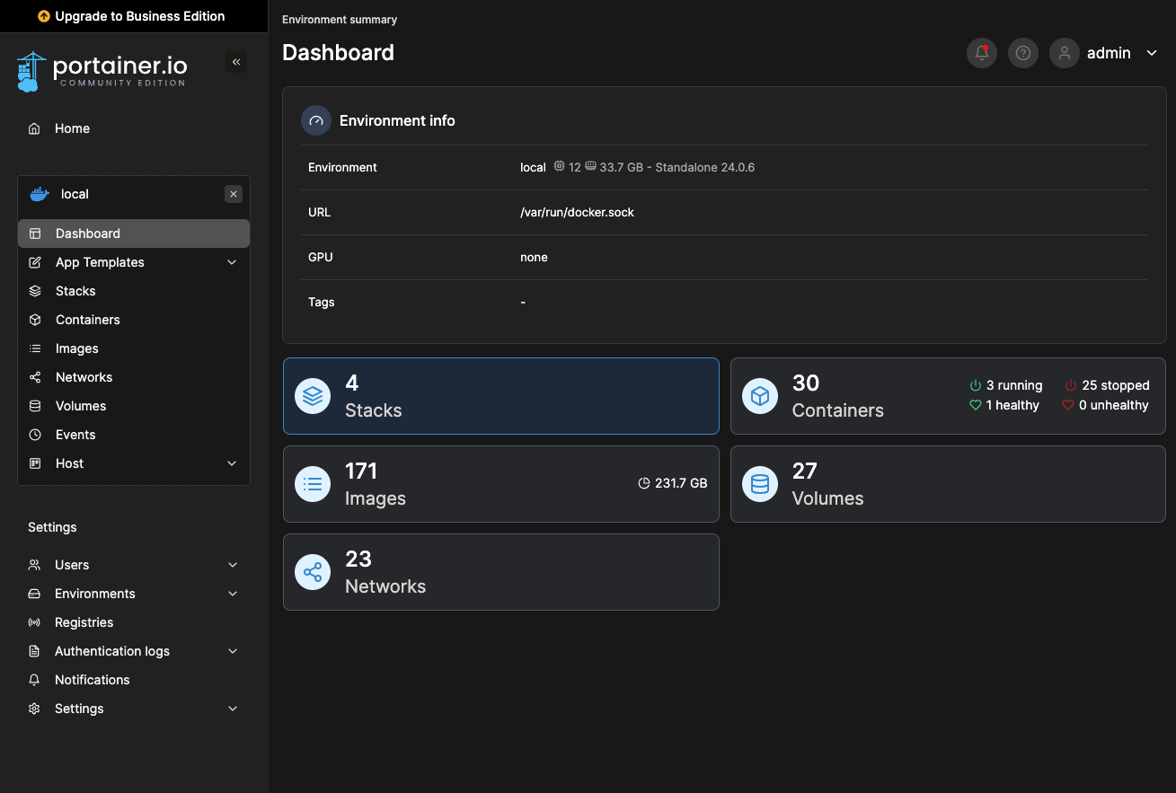Click the Containers tile round cube icon
Viewport: 1176px width, 793px height.
(760, 396)
